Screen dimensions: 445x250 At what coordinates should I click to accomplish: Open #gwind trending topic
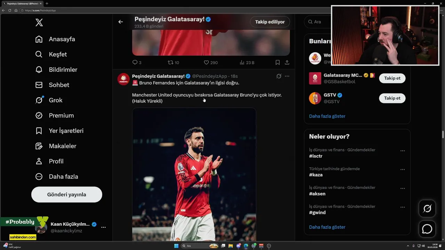tap(317, 212)
